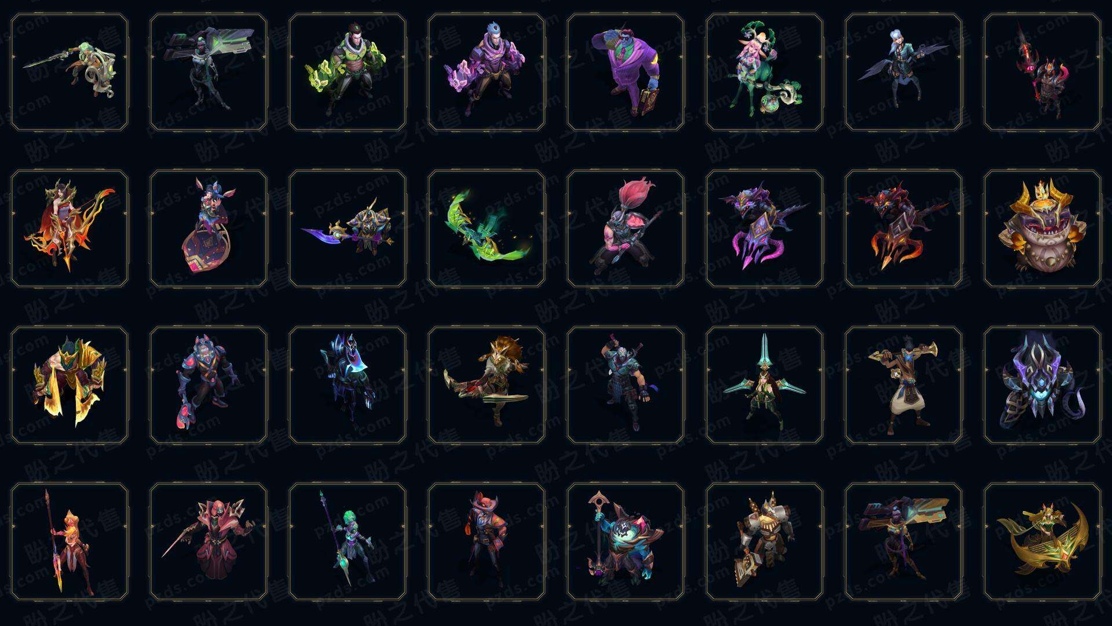Select the purple Skarner-like scorpion skin
The height and width of the screenshot is (626, 1112).
point(765,229)
